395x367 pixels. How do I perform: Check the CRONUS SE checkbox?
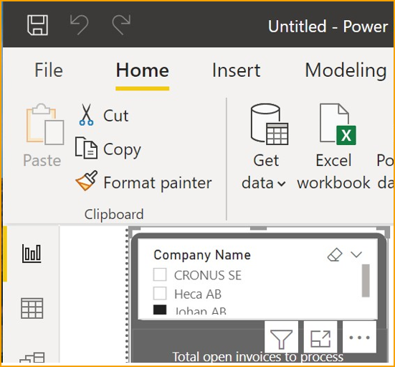pyautogui.click(x=160, y=274)
